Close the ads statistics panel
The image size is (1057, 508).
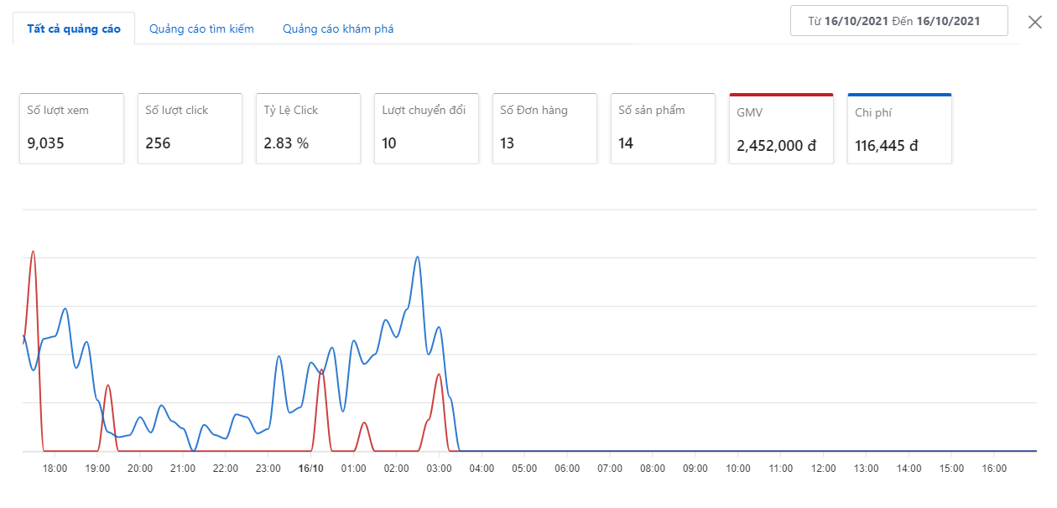(1034, 23)
